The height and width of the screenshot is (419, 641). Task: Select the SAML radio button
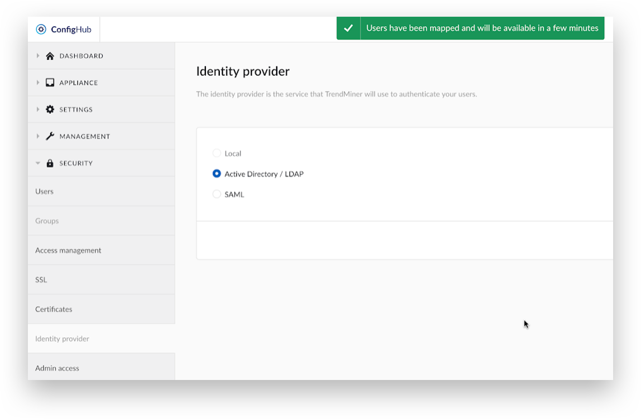216,194
